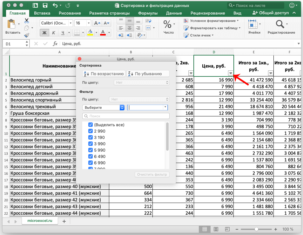303x235 pixels.
Task: Open the Вставка ribbon tab
Action: [x=42, y=13]
